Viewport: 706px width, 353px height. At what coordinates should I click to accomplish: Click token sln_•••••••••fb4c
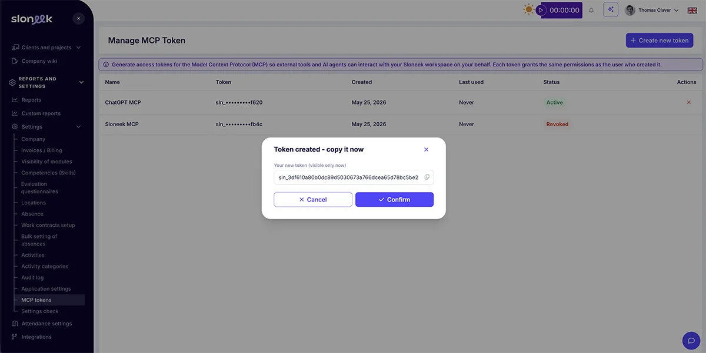coord(239,124)
